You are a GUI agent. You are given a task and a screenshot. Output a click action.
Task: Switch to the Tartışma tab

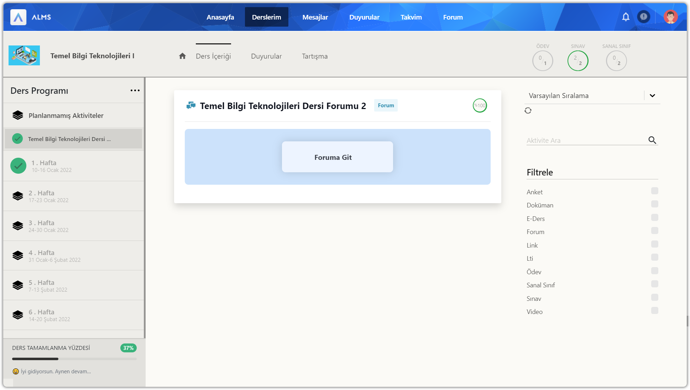tap(315, 56)
